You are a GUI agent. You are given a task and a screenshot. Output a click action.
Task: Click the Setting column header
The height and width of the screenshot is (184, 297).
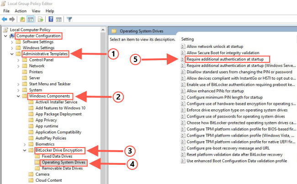(x=188, y=39)
